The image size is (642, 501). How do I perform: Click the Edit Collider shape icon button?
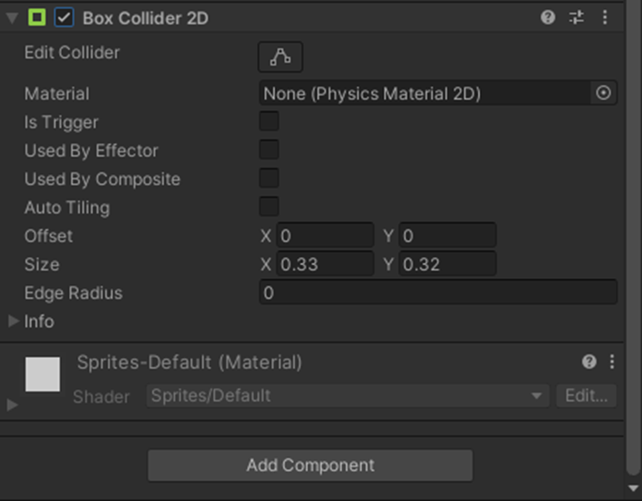[280, 57]
